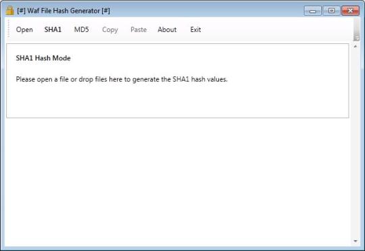
Task: Open the About dialog
Action: (167, 30)
